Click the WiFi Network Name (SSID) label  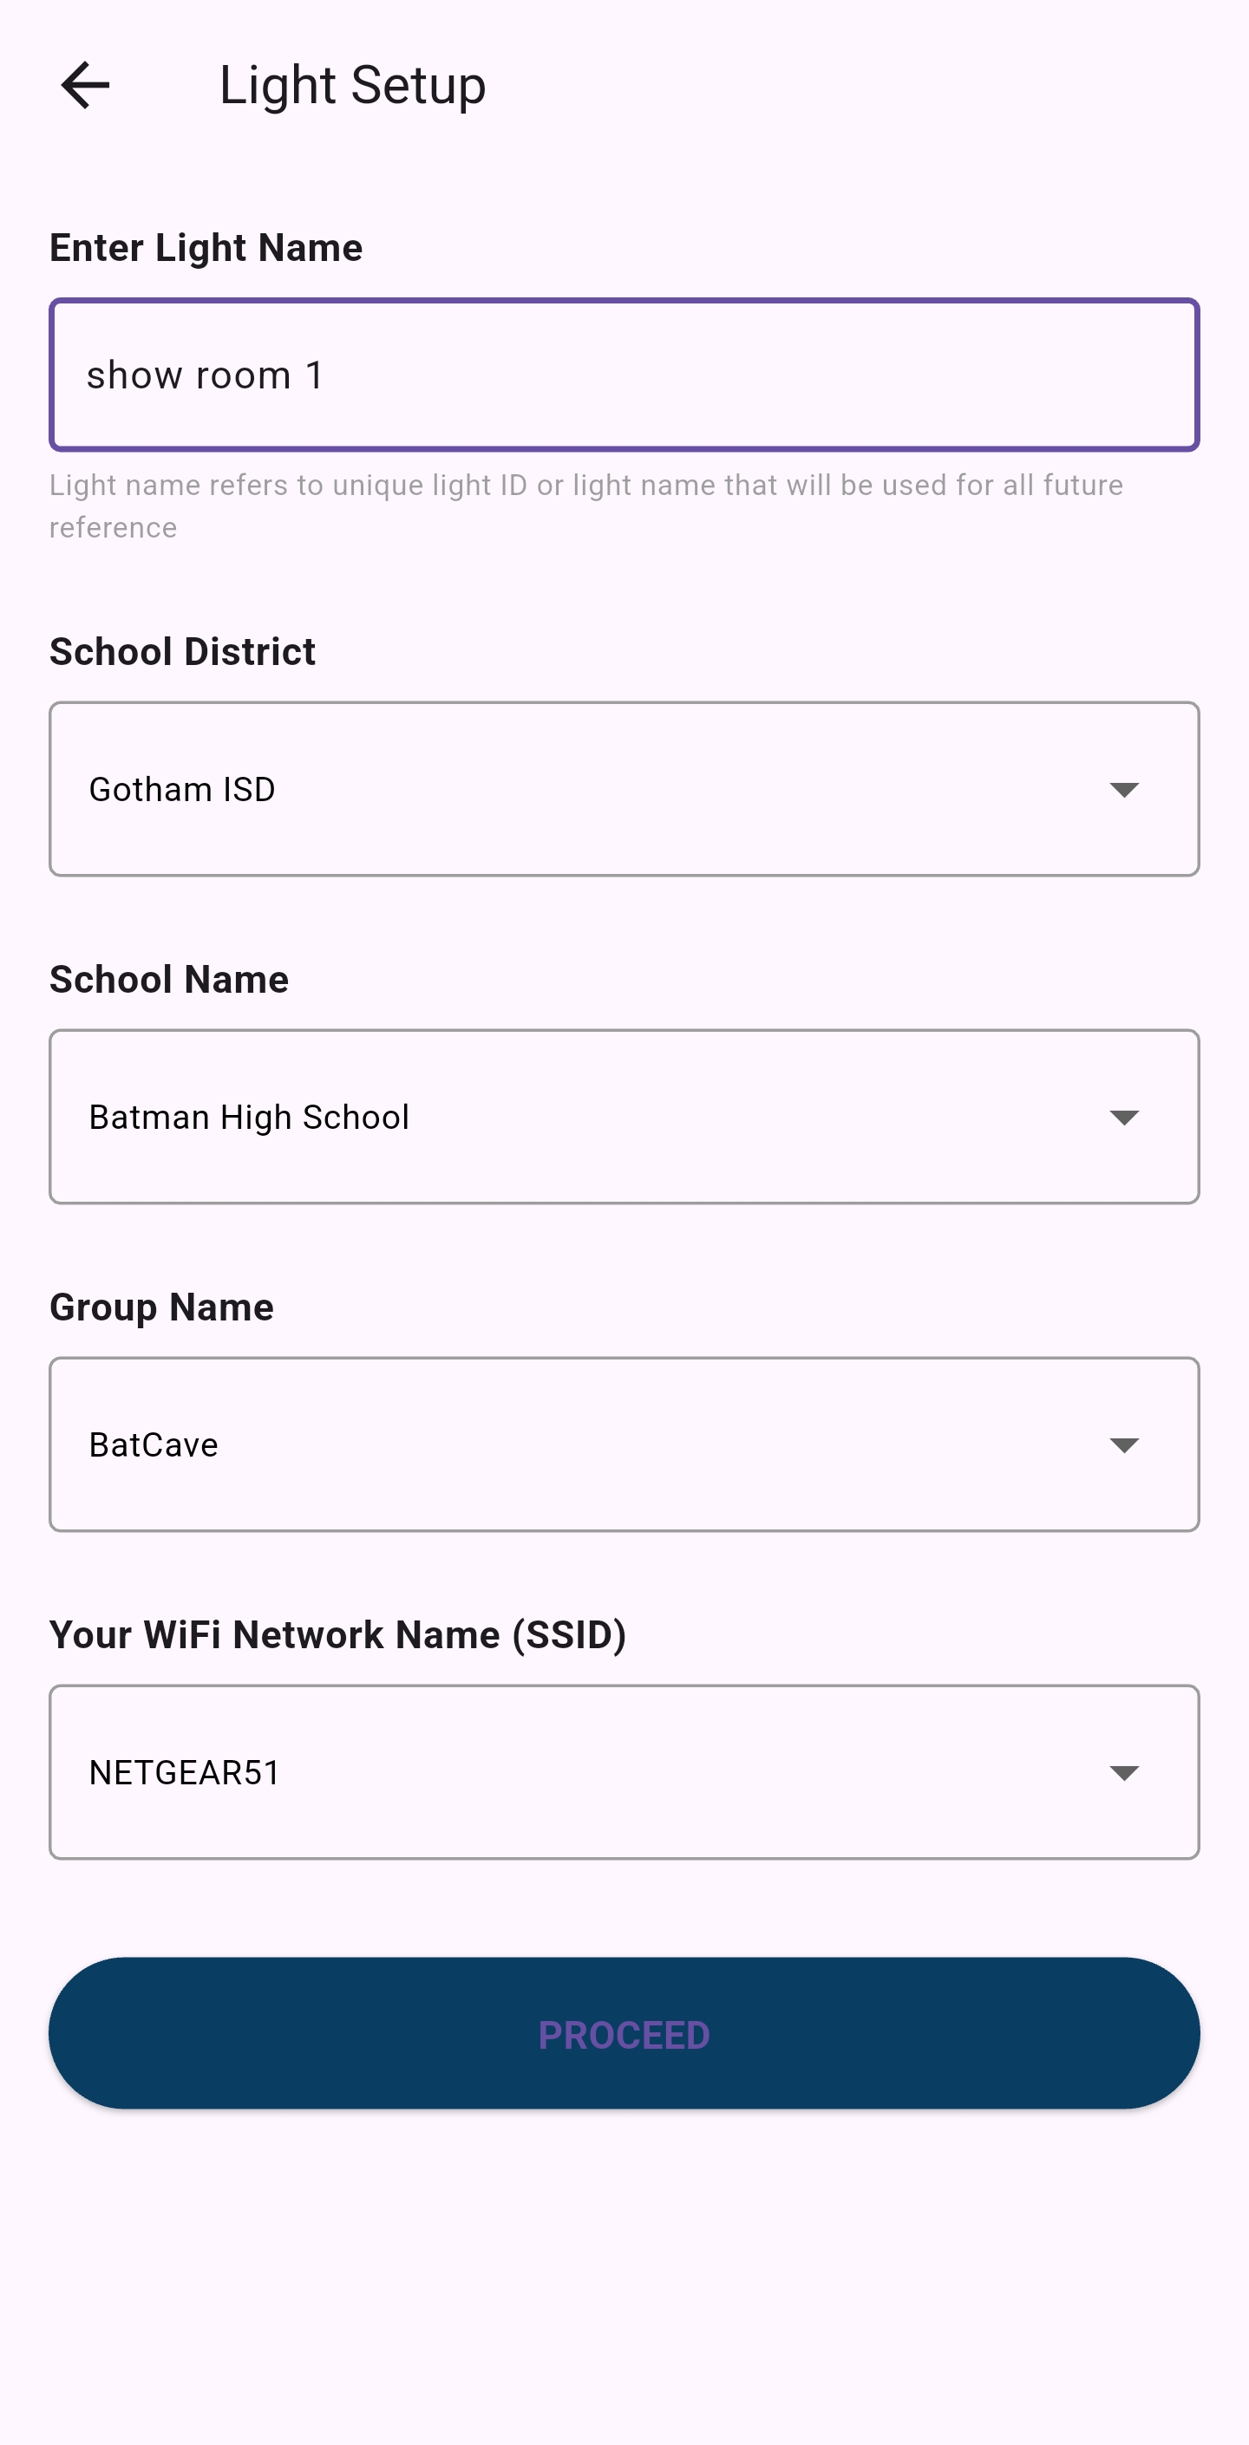(x=337, y=1634)
